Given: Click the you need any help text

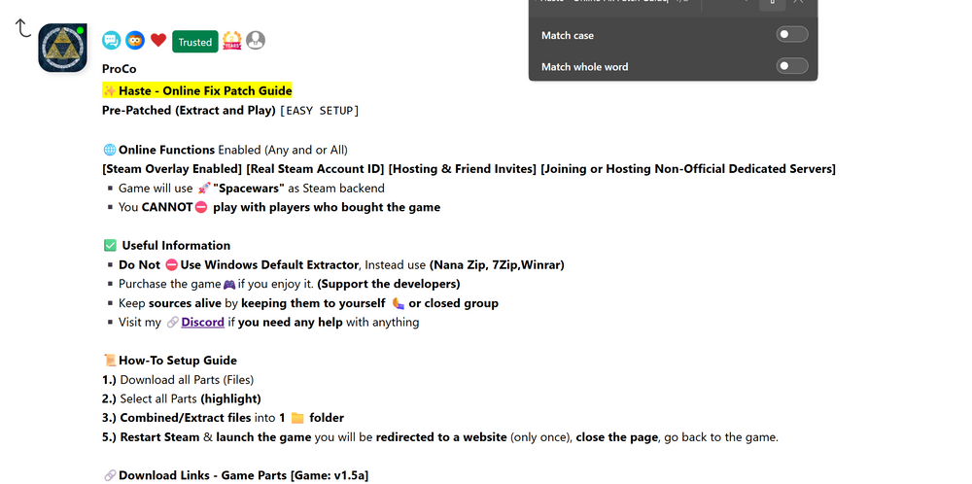Looking at the screenshot, I should tap(290, 323).
